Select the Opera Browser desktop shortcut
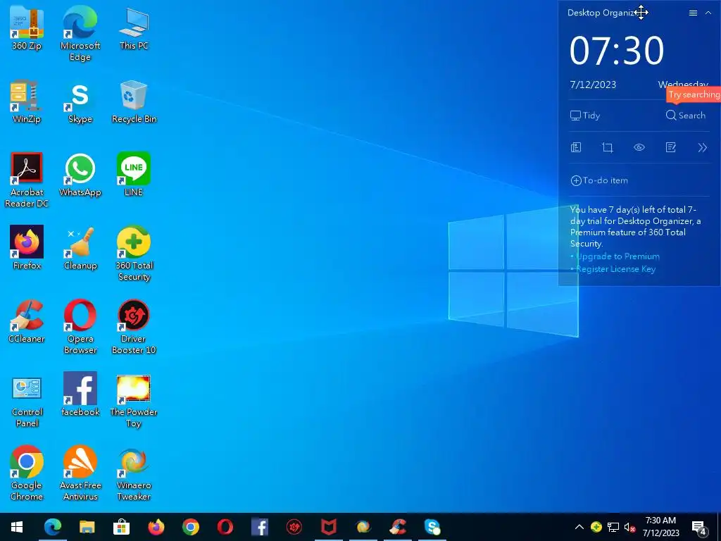Screen dimensions: 721x541 click(x=80, y=327)
